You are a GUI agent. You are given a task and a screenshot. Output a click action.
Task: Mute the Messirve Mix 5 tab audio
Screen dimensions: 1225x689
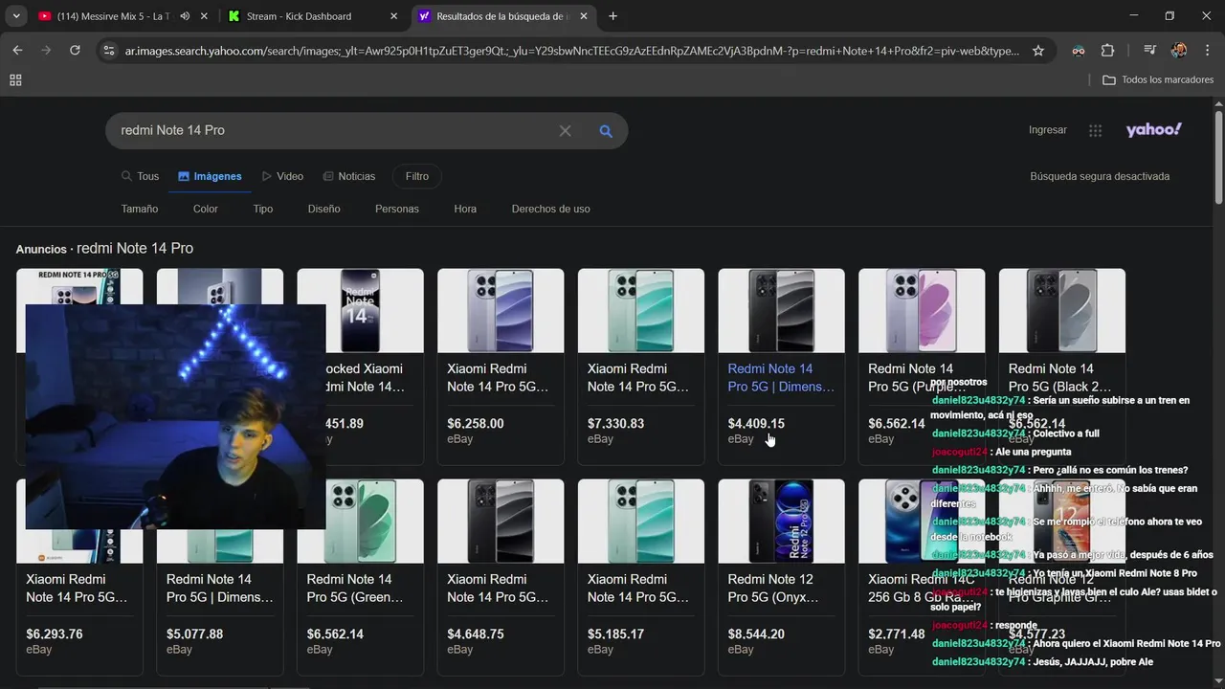185,16
